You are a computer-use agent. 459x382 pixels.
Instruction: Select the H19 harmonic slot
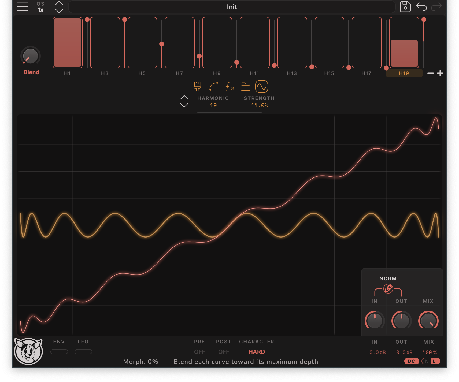(x=404, y=43)
